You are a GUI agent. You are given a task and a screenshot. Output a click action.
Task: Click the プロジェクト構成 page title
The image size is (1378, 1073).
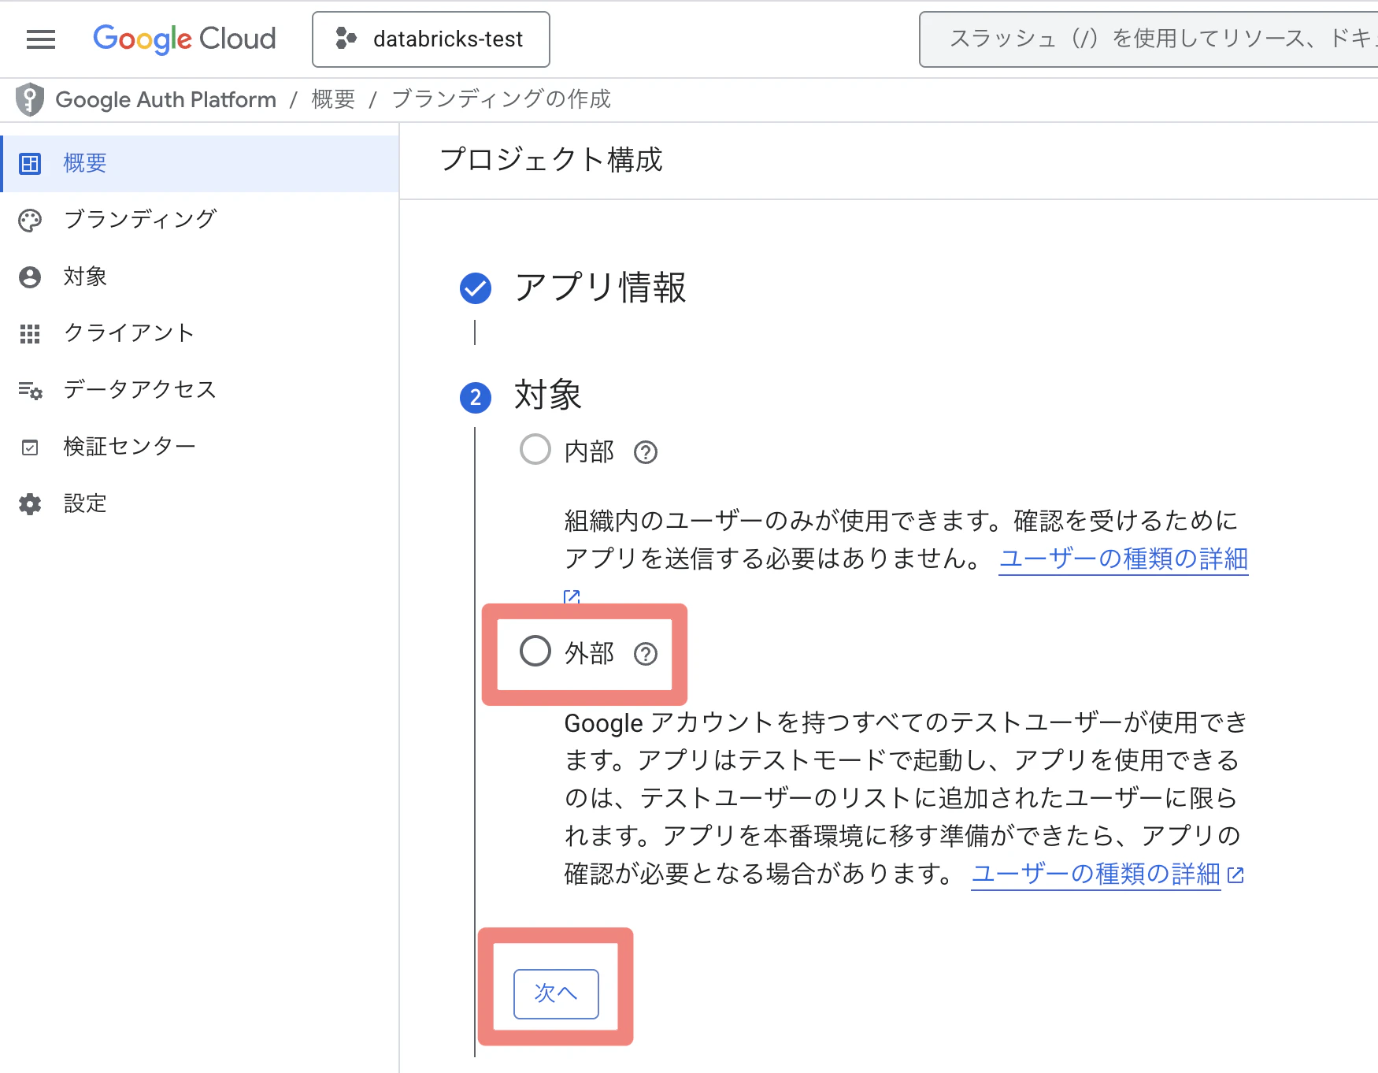[551, 160]
